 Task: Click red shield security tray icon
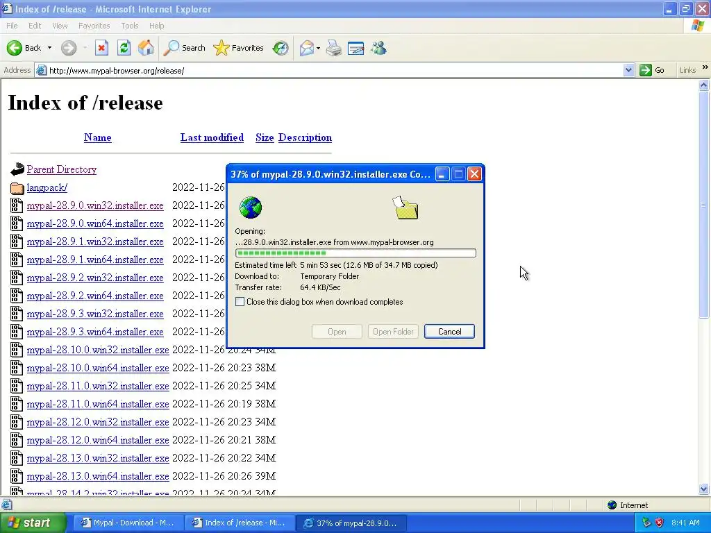tap(660, 523)
